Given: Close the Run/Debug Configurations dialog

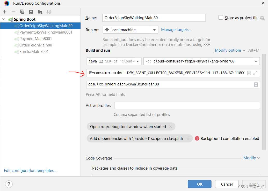Looking at the screenshot, I should 263,3.
